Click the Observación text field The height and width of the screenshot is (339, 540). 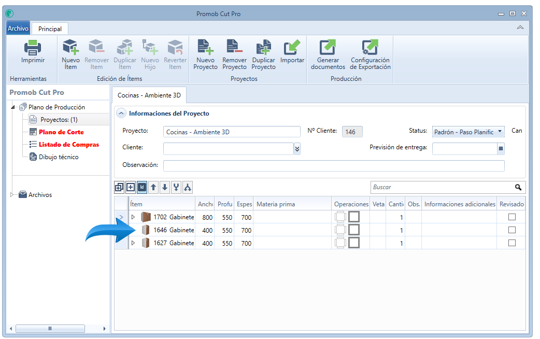[x=334, y=166]
